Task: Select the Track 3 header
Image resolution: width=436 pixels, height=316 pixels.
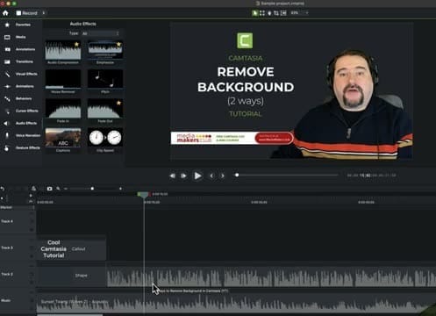Action: pos(18,248)
